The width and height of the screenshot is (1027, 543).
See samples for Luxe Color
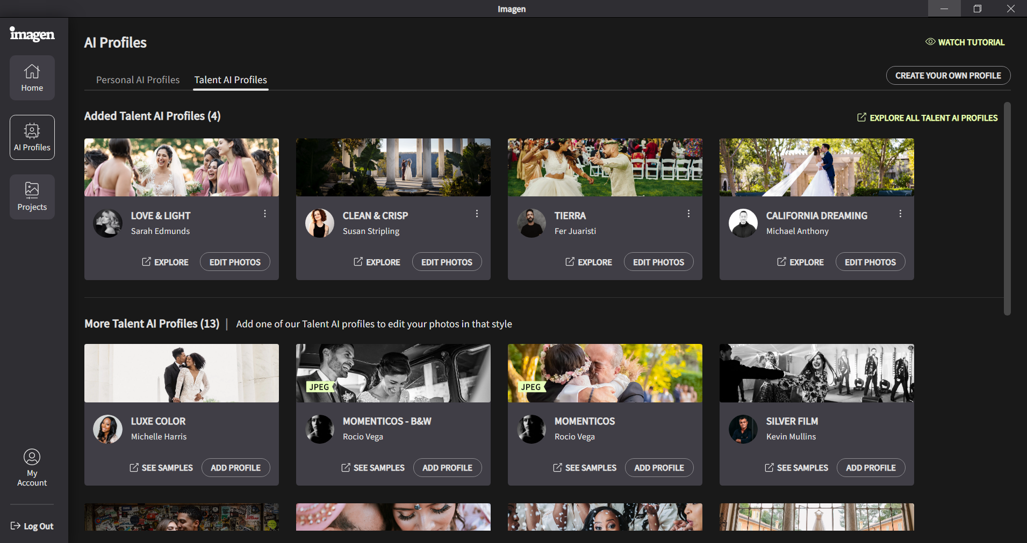pyautogui.click(x=161, y=468)
